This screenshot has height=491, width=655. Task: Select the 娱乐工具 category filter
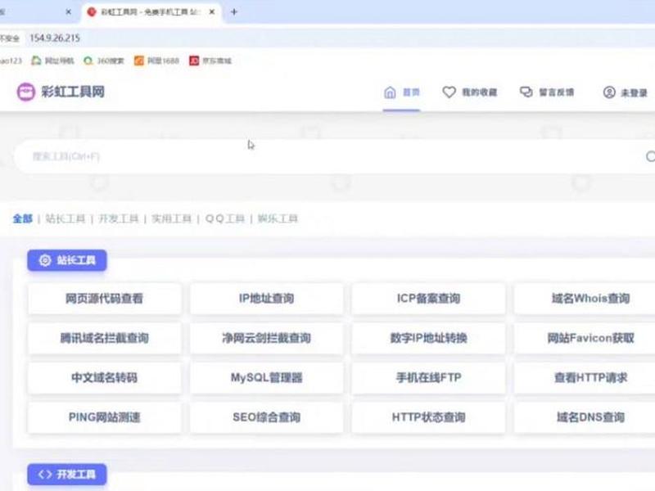pos(278,218)
